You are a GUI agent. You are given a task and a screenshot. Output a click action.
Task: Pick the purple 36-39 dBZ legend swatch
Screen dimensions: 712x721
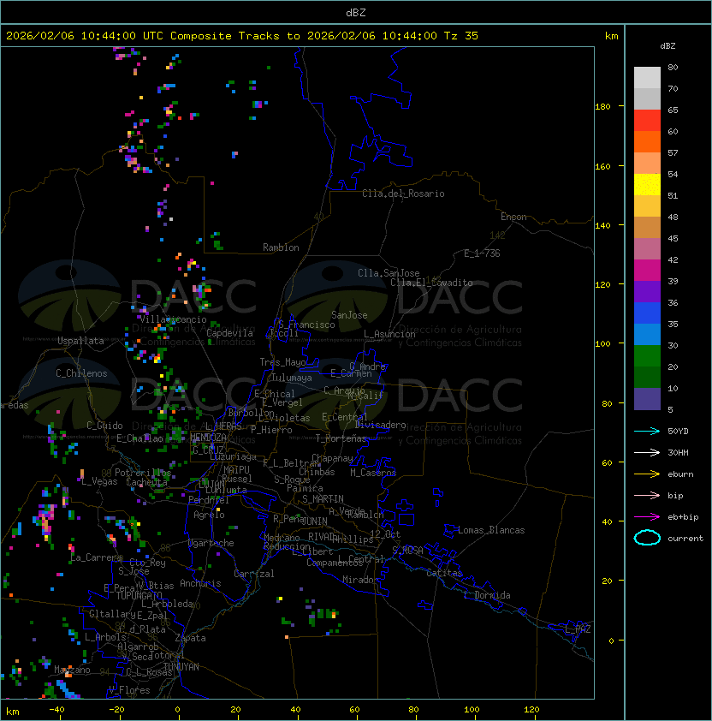647,291
